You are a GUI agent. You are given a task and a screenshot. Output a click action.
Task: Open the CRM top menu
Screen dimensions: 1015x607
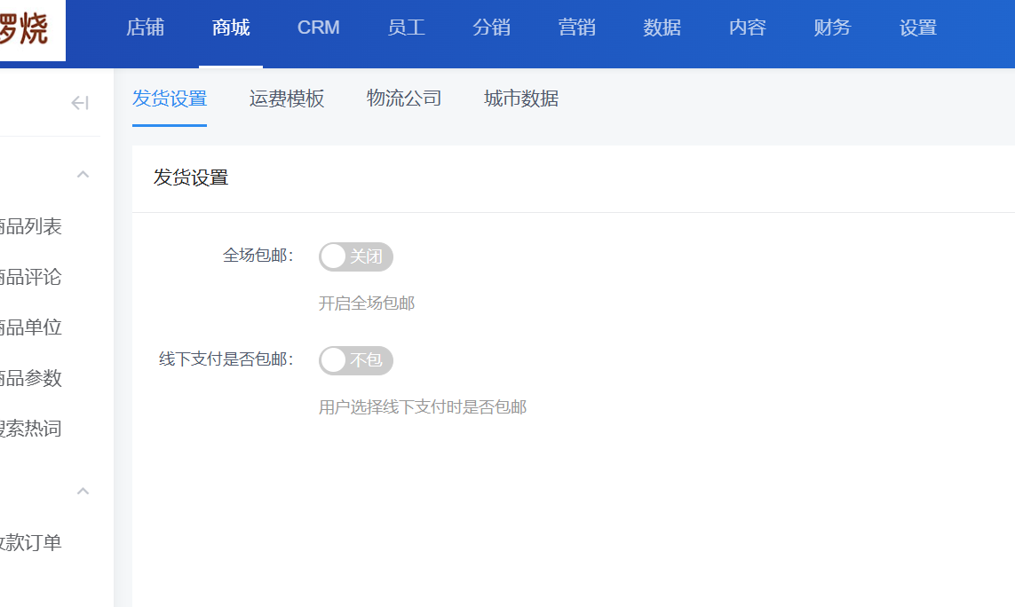coord(318,28)
